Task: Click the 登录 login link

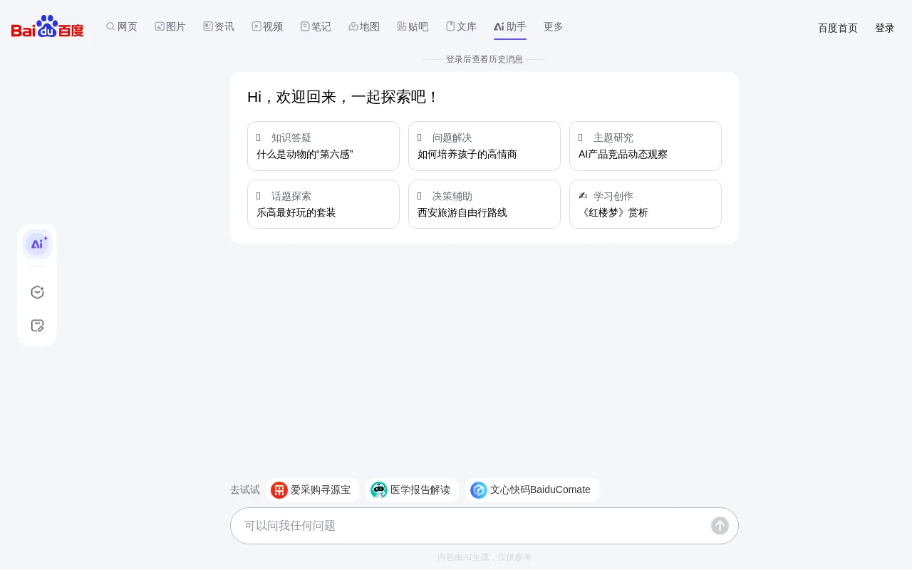Action: (x=884, y=28)
